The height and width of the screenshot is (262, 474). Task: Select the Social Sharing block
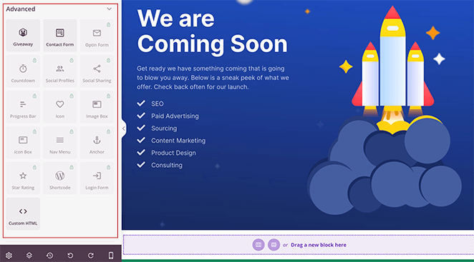[97, 71]
